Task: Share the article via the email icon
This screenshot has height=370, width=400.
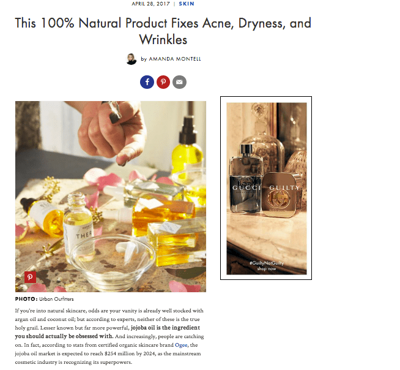Action: [179, 82]
